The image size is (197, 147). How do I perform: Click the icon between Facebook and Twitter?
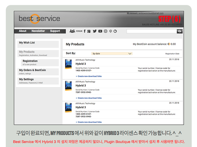[x=89, y=31]
